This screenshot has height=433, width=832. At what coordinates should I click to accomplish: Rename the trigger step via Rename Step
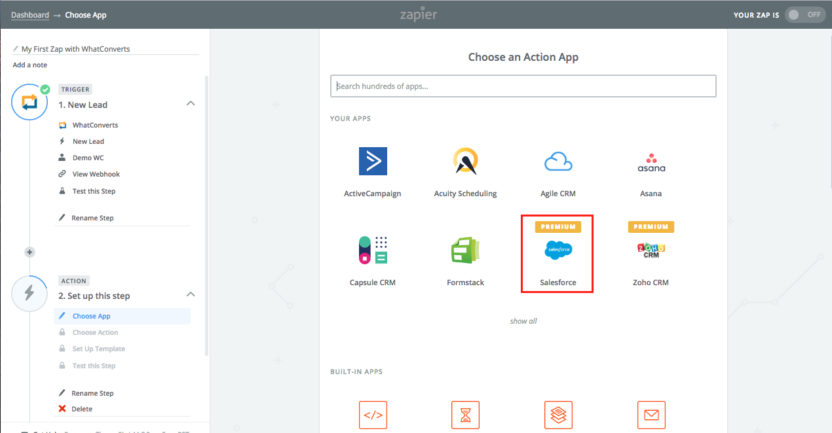(x=92, y=218)
